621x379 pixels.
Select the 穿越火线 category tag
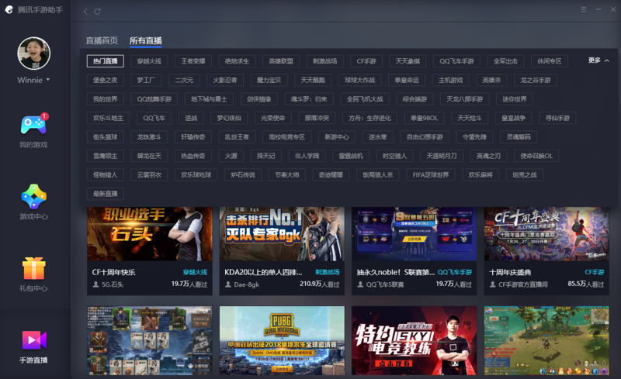pos(149,61)
